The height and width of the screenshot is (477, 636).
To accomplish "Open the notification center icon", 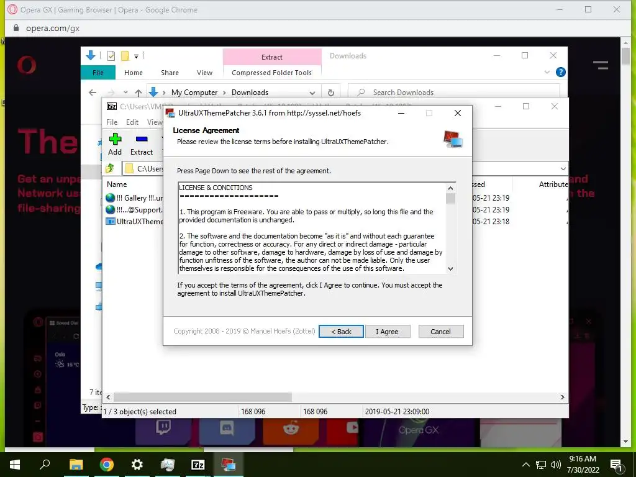I will coord(616,465).
